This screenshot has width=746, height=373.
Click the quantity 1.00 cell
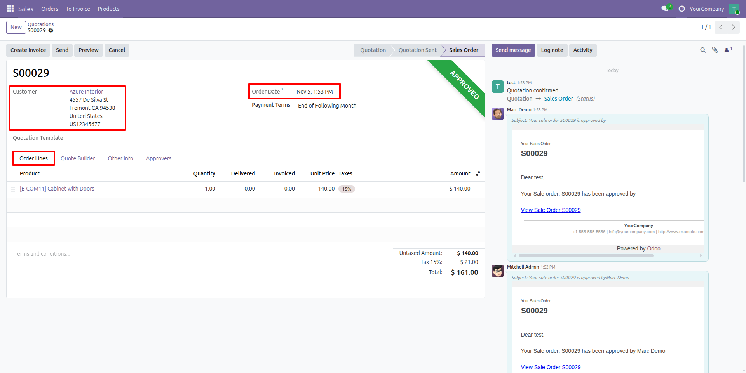(x=210, y=189)
